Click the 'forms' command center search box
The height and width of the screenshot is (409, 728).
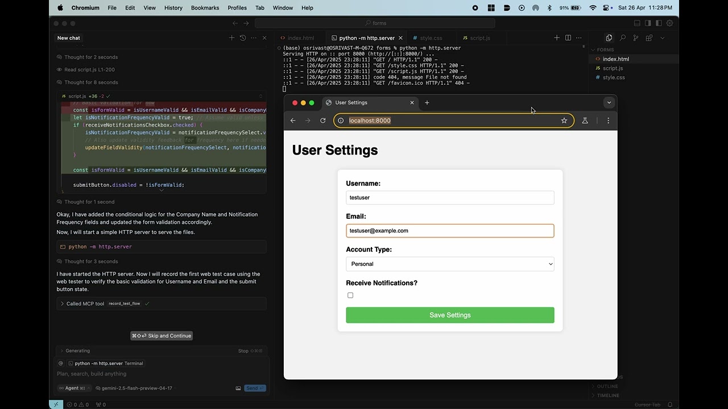tap(375, 23)
